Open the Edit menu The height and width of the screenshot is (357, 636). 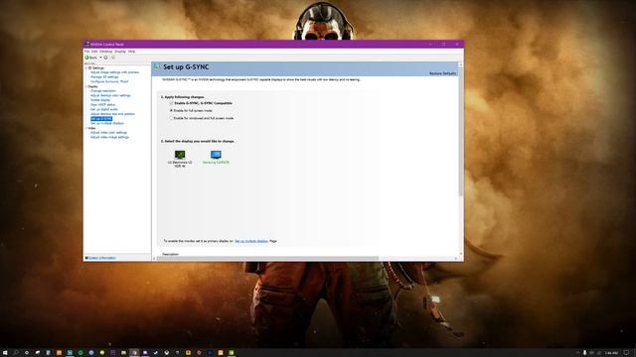pos(94,52)
